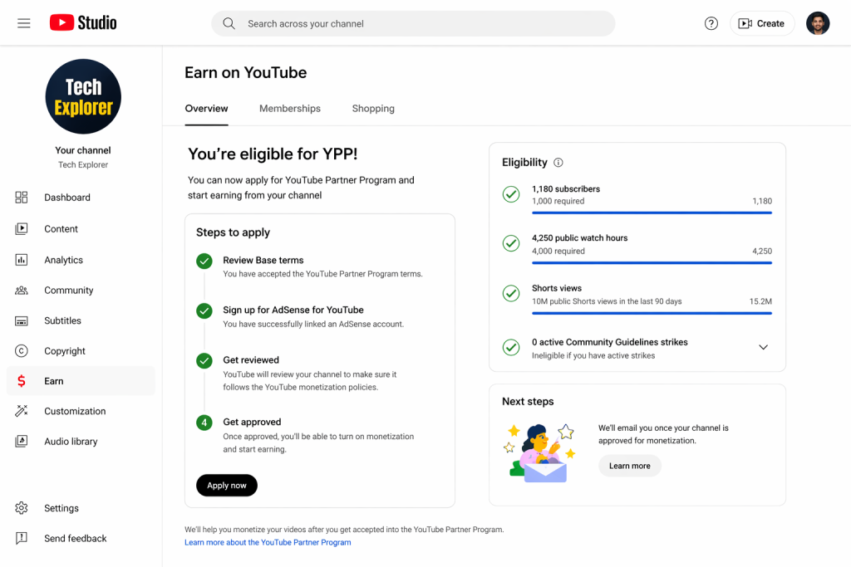Image resolution: width=851 pixels, height=567 pixels.
Task: Click the Analytics bar chart icon
Action: click(x=21, y=260)
